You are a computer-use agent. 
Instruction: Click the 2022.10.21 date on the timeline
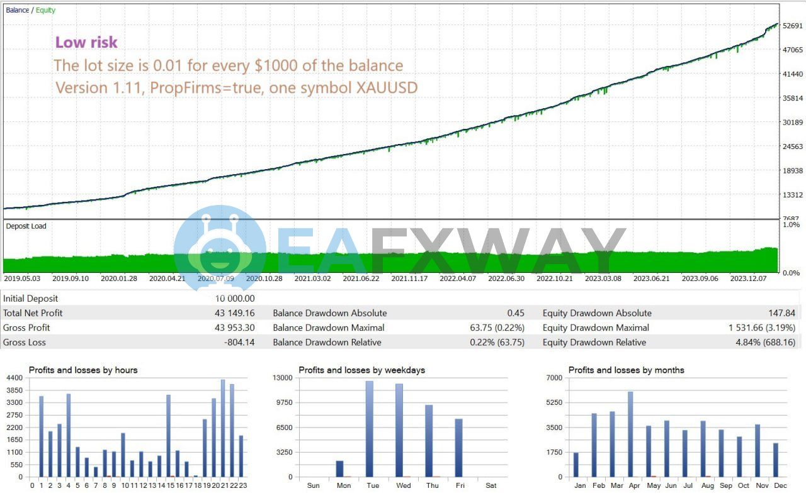coord(555,278)
